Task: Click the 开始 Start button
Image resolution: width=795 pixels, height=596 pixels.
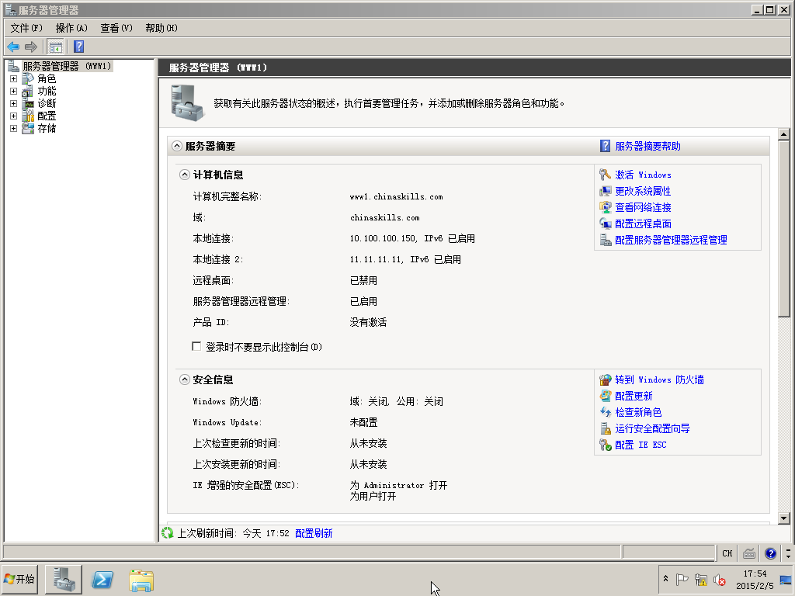Action: (19, 579)
